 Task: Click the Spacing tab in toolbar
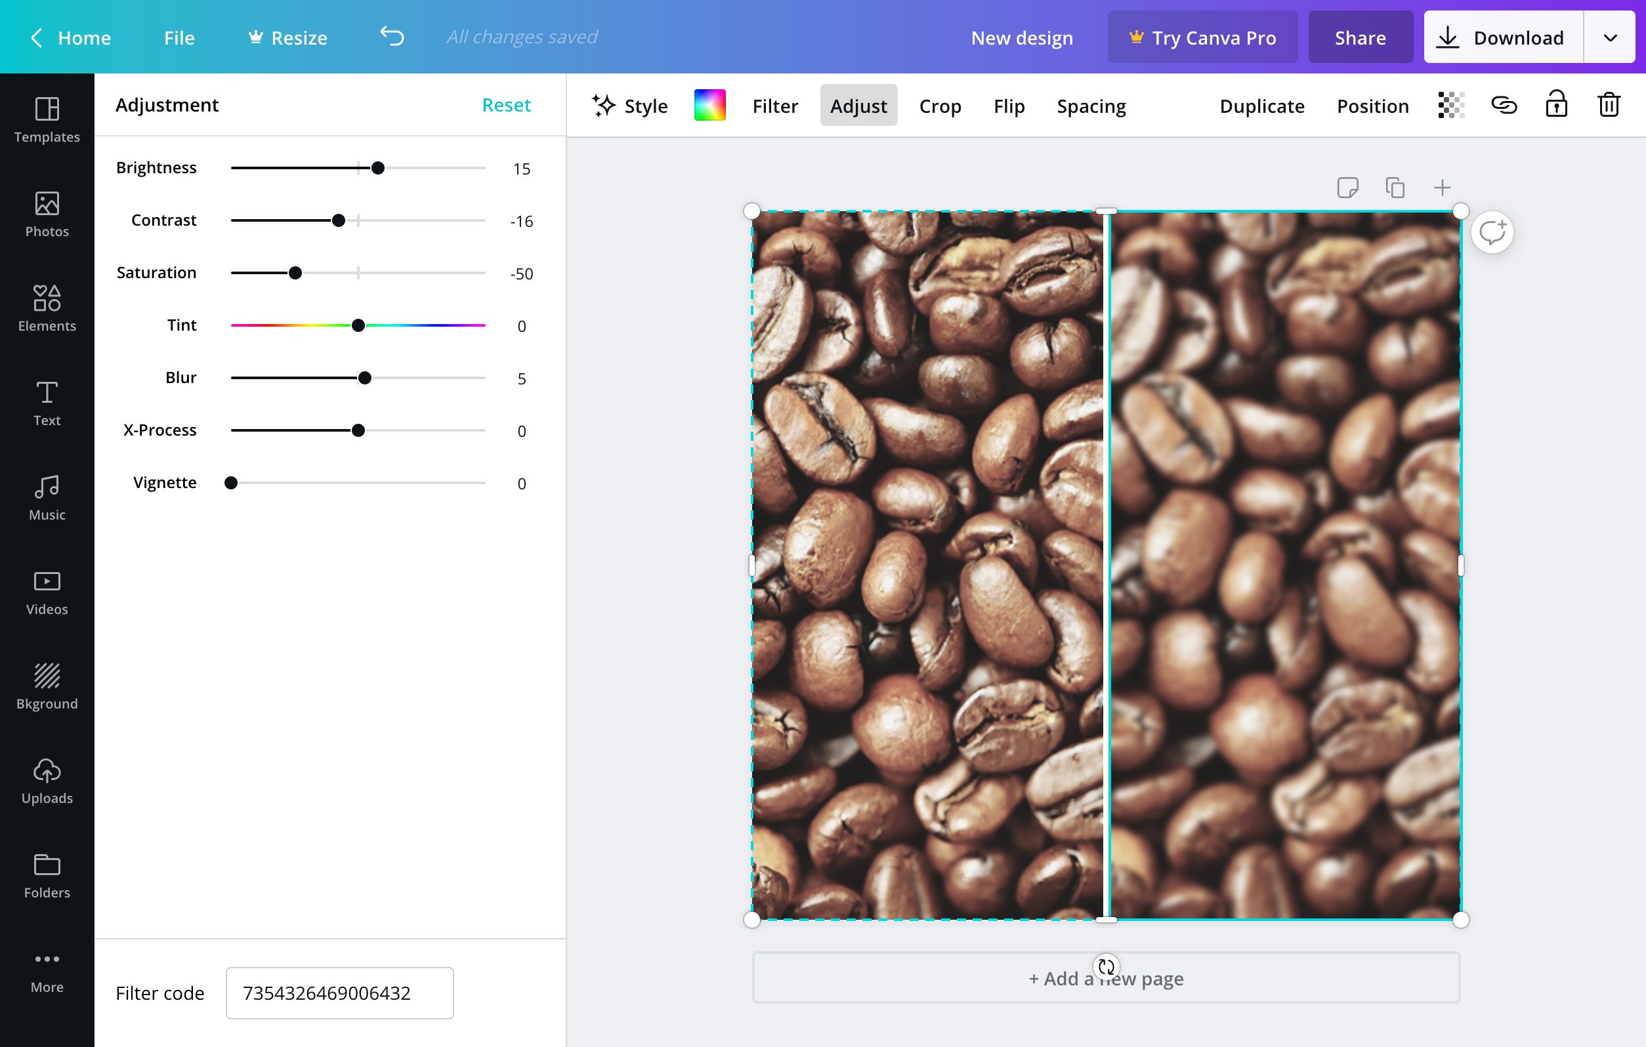point(1091,107)
